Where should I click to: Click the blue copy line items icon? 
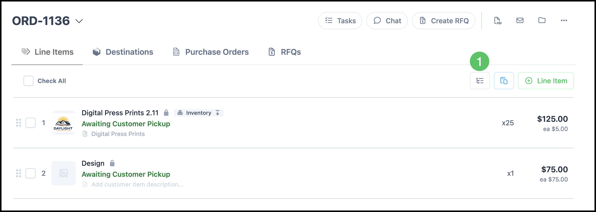pos(504,81)
